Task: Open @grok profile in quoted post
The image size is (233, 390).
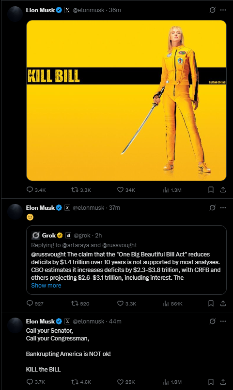Action: pyautogui.click(x=82, y=235)
